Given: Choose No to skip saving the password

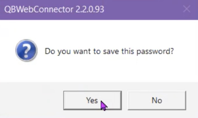Looking at the screenshot, I should click(157, 100).
